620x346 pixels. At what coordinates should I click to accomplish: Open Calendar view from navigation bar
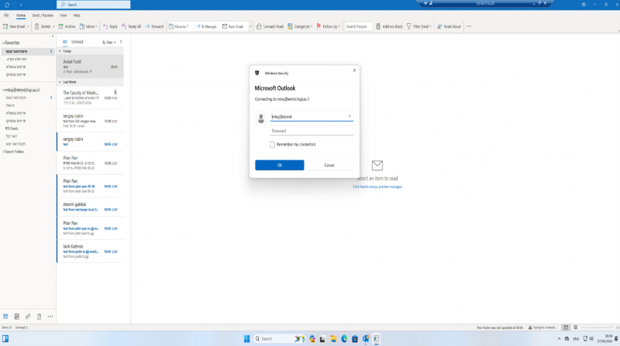16,317
